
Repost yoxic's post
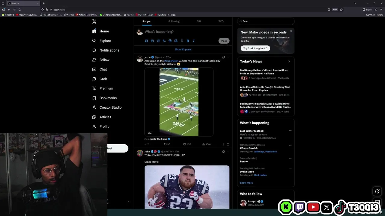tap(167, 144)
